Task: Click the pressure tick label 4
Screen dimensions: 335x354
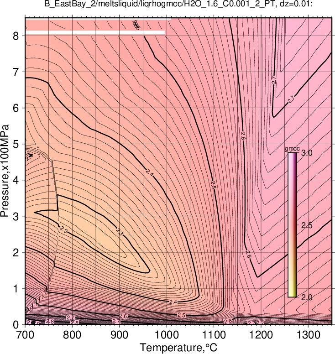Action: click(16, 180)
